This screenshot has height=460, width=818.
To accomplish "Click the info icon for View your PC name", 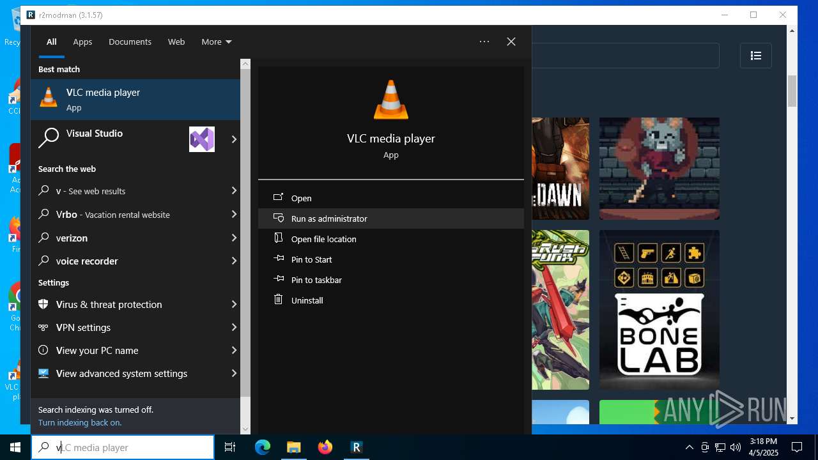I will pos(43,350).
